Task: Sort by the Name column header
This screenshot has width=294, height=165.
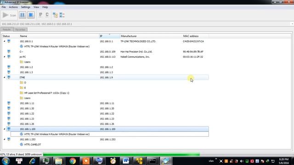Action: click(59, 36)
